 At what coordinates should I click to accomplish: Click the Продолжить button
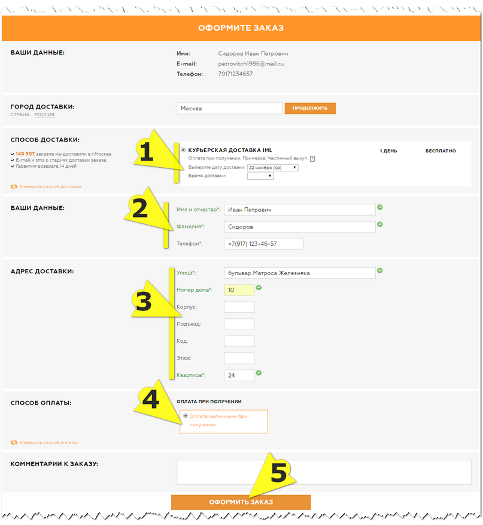coord(310,108)
